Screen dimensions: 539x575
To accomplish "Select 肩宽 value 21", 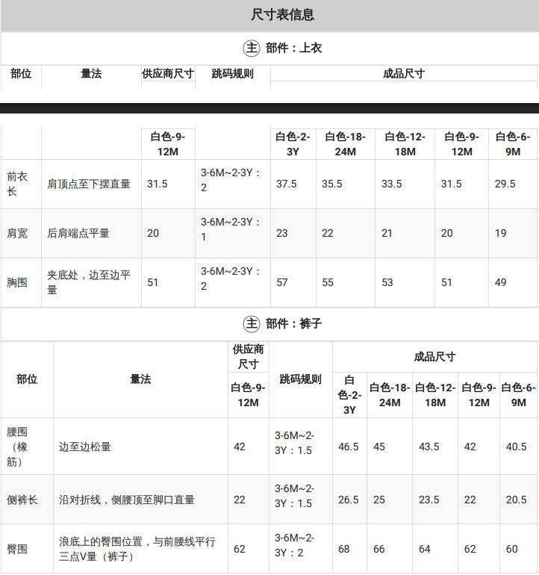I will pos(387,233).
